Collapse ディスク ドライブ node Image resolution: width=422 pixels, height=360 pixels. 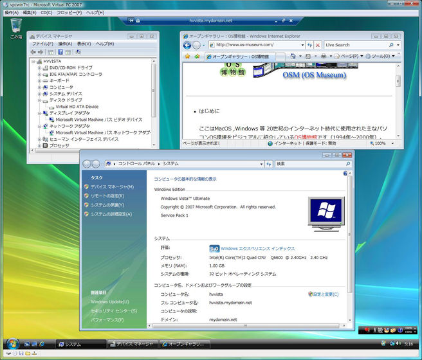tap(40, 100)
